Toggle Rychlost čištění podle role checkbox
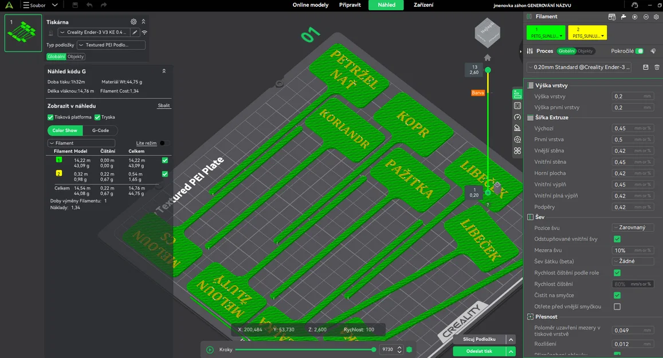Viewport: 663px width, 358px height. [x=617, y=273]
